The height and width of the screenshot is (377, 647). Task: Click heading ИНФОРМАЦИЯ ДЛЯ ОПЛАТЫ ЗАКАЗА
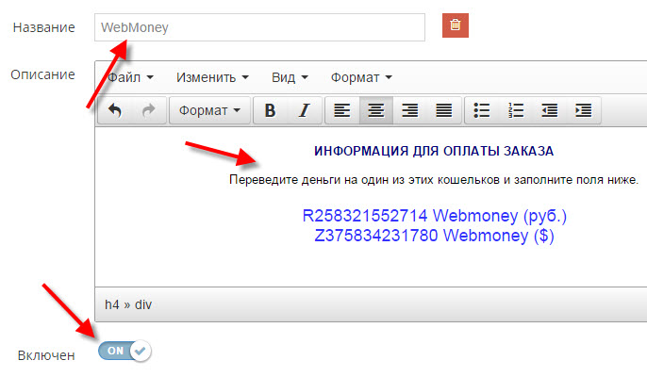click(434, 151)
